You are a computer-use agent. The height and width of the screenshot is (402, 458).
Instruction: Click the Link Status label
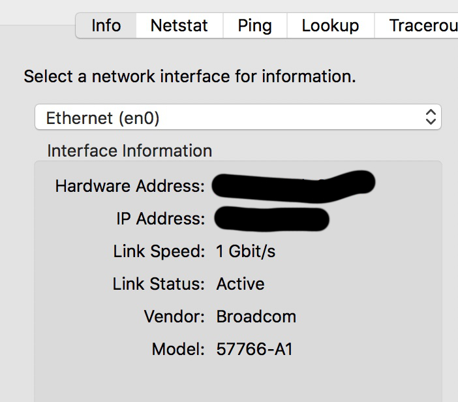coord(159,284)
